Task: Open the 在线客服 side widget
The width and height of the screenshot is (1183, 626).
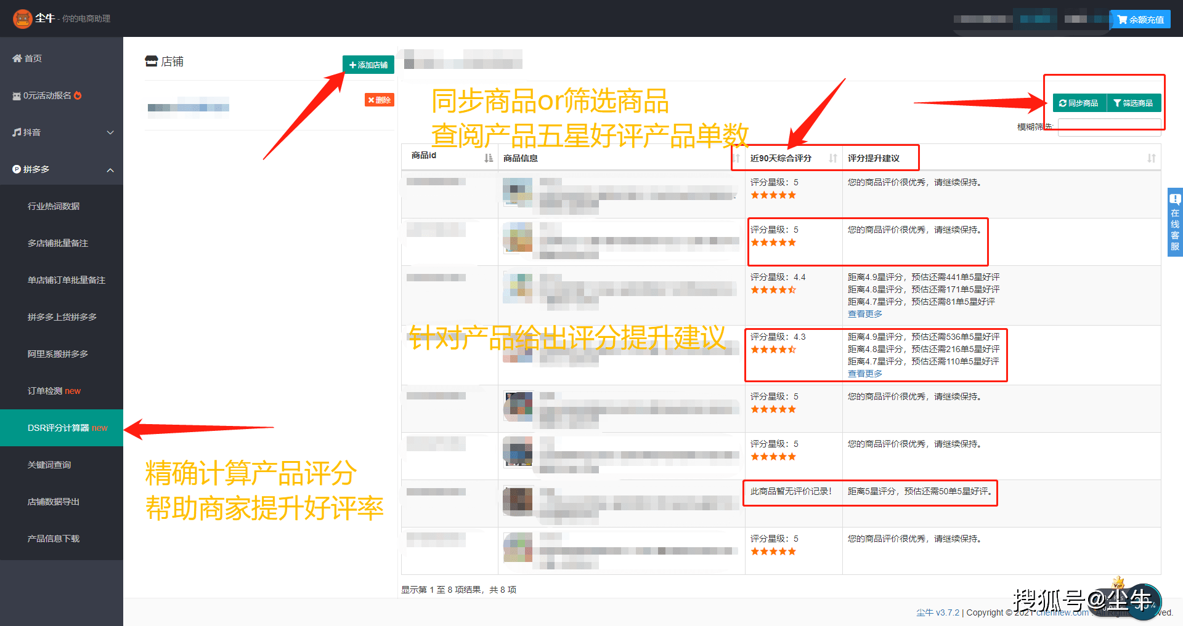Action: click(1175, 222)
